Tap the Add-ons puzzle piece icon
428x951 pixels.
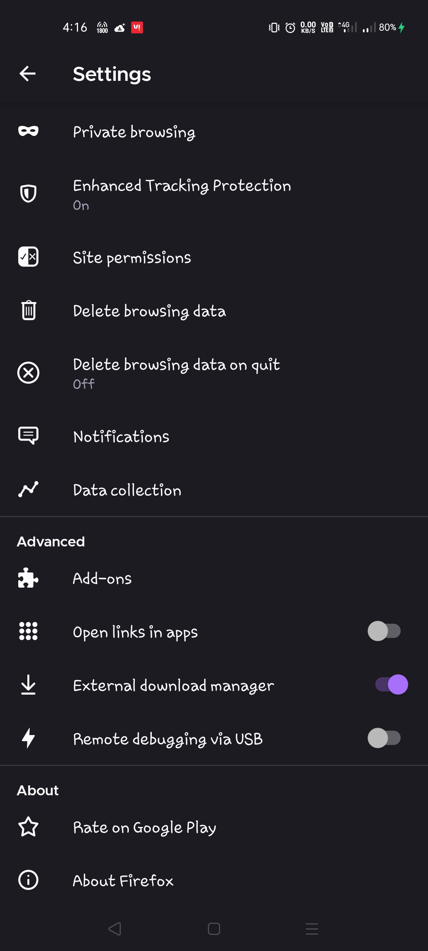[x=28, y=578]
